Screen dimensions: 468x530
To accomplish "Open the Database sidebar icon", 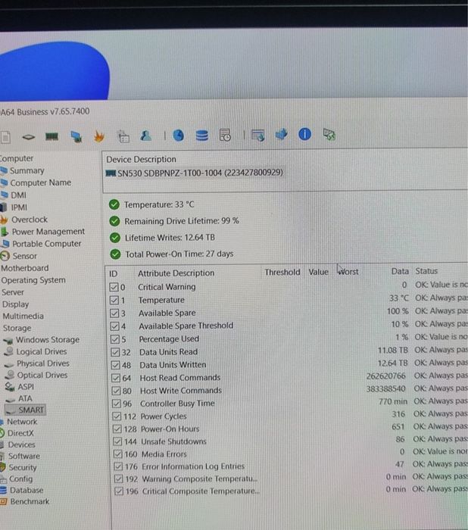I will coord(3,490).
